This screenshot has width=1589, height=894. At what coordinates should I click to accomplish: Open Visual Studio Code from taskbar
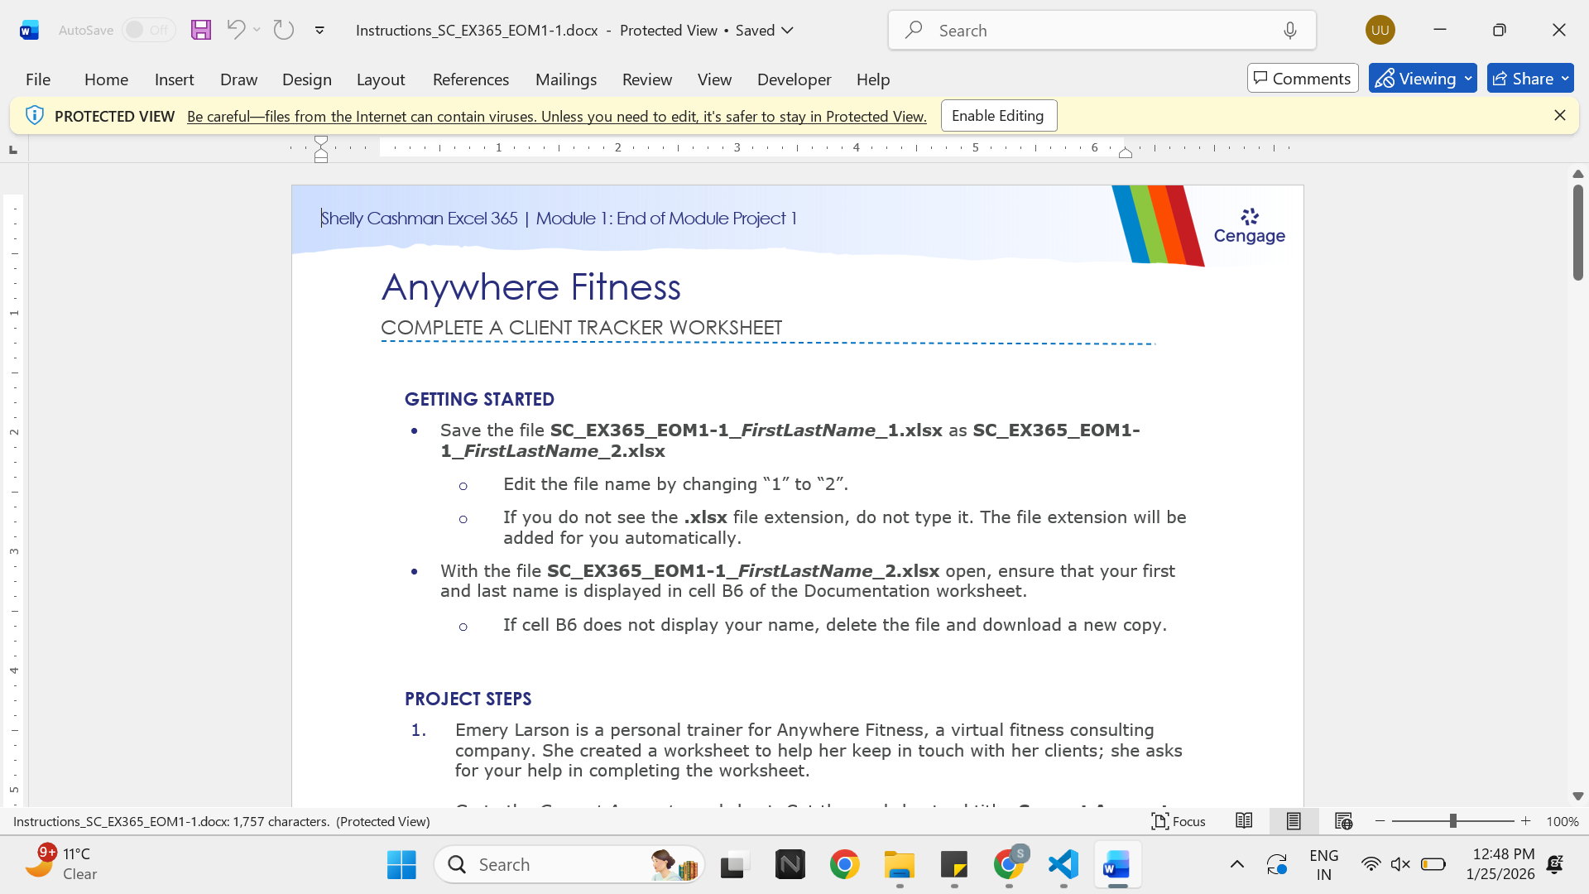coord(1063,865)
